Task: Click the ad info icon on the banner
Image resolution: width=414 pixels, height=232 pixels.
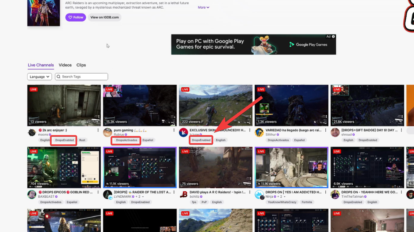Action: pyautogui.click(x=333, y=37)
